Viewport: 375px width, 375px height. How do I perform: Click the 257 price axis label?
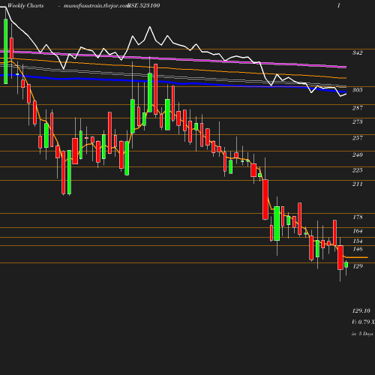(x=357, y=138)
